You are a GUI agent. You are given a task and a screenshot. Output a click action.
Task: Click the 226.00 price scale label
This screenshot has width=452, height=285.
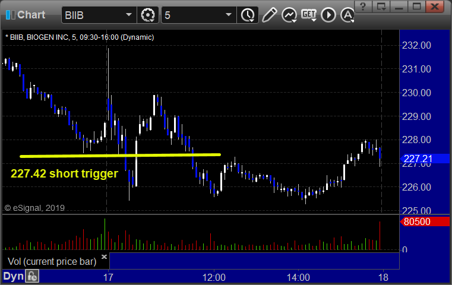tap(416, 187)
